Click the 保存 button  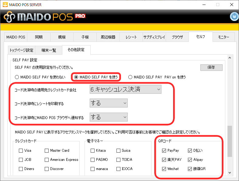tap(211, 67)
